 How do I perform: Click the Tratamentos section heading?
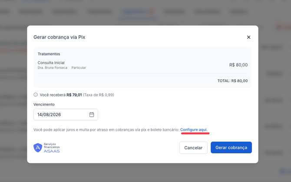pyautogui.click(x=49, y=54)
